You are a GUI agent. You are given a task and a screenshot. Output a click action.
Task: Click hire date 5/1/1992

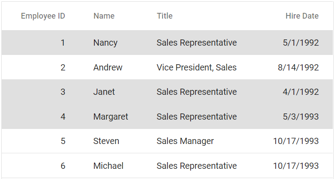tap(300, 43)
